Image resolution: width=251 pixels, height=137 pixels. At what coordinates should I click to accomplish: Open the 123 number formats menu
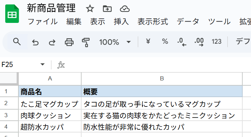216,42
